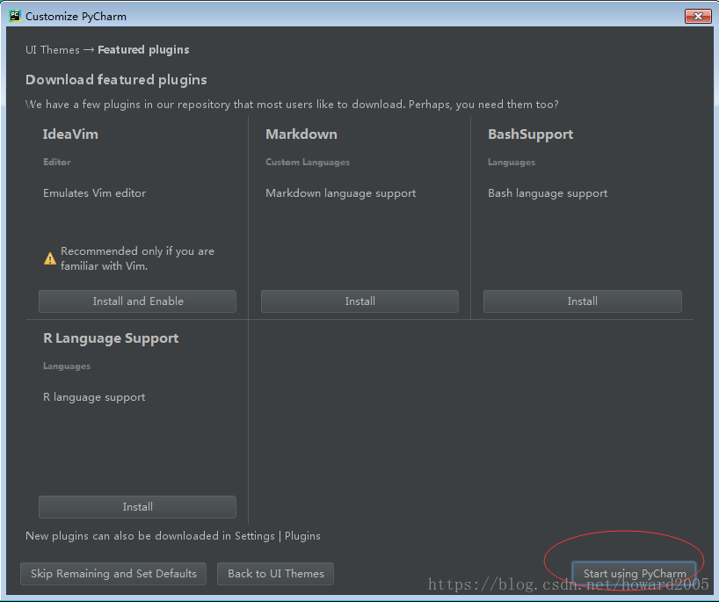This screenshot has height=602, width=719.
Task: Click 'Recommended only if you are familiar' warning text
Action: [138, 258]
